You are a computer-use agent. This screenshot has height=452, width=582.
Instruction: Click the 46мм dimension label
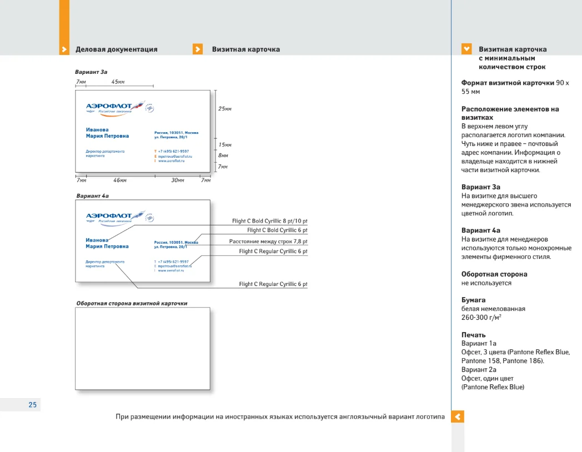pyautogui.click(x=120, y=180)
